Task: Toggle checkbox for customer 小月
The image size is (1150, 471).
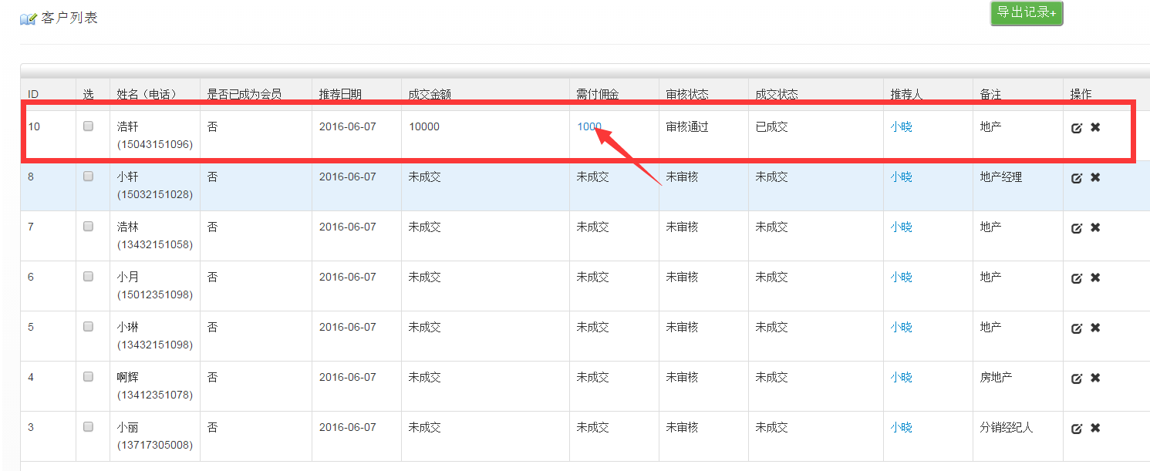Action: [x=89, y=276]
